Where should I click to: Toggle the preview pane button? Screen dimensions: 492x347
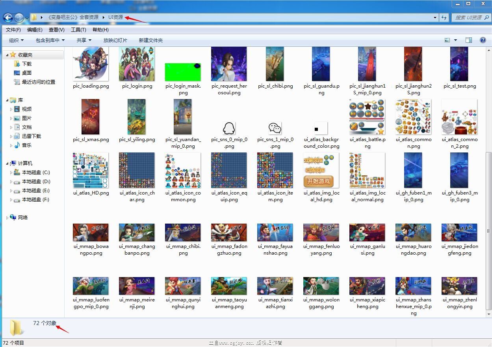coord(469,40)
